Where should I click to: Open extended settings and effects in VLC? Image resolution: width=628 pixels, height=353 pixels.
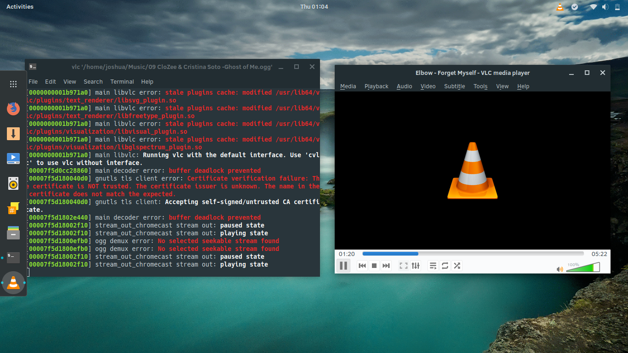pos(416,266)
